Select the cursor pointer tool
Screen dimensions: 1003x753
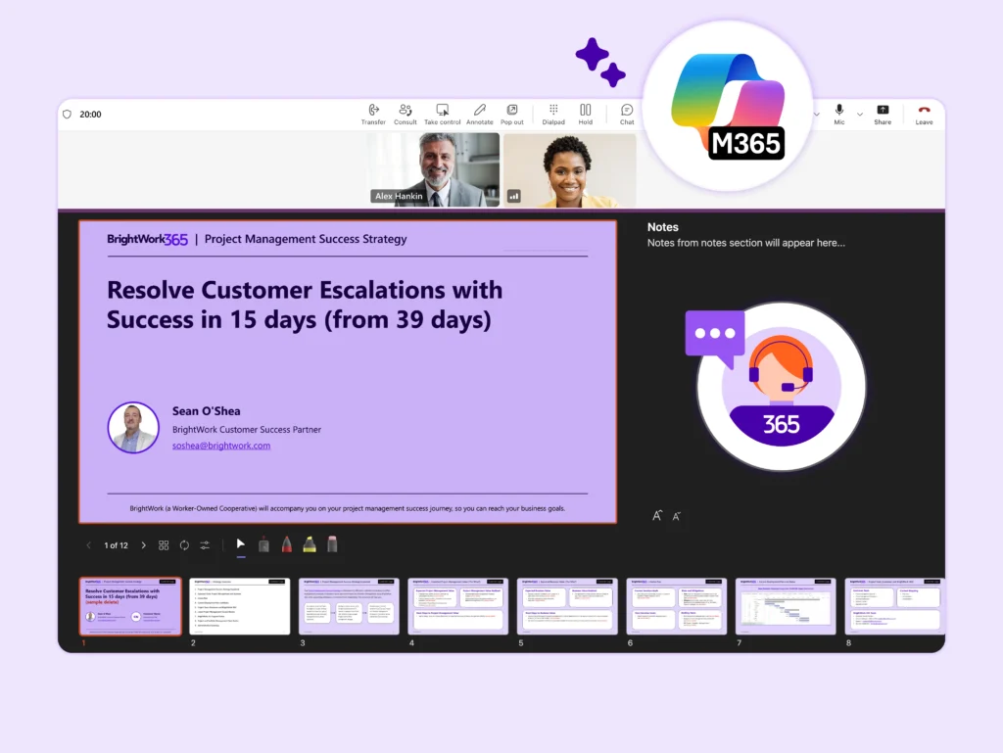tap(241, 544)
